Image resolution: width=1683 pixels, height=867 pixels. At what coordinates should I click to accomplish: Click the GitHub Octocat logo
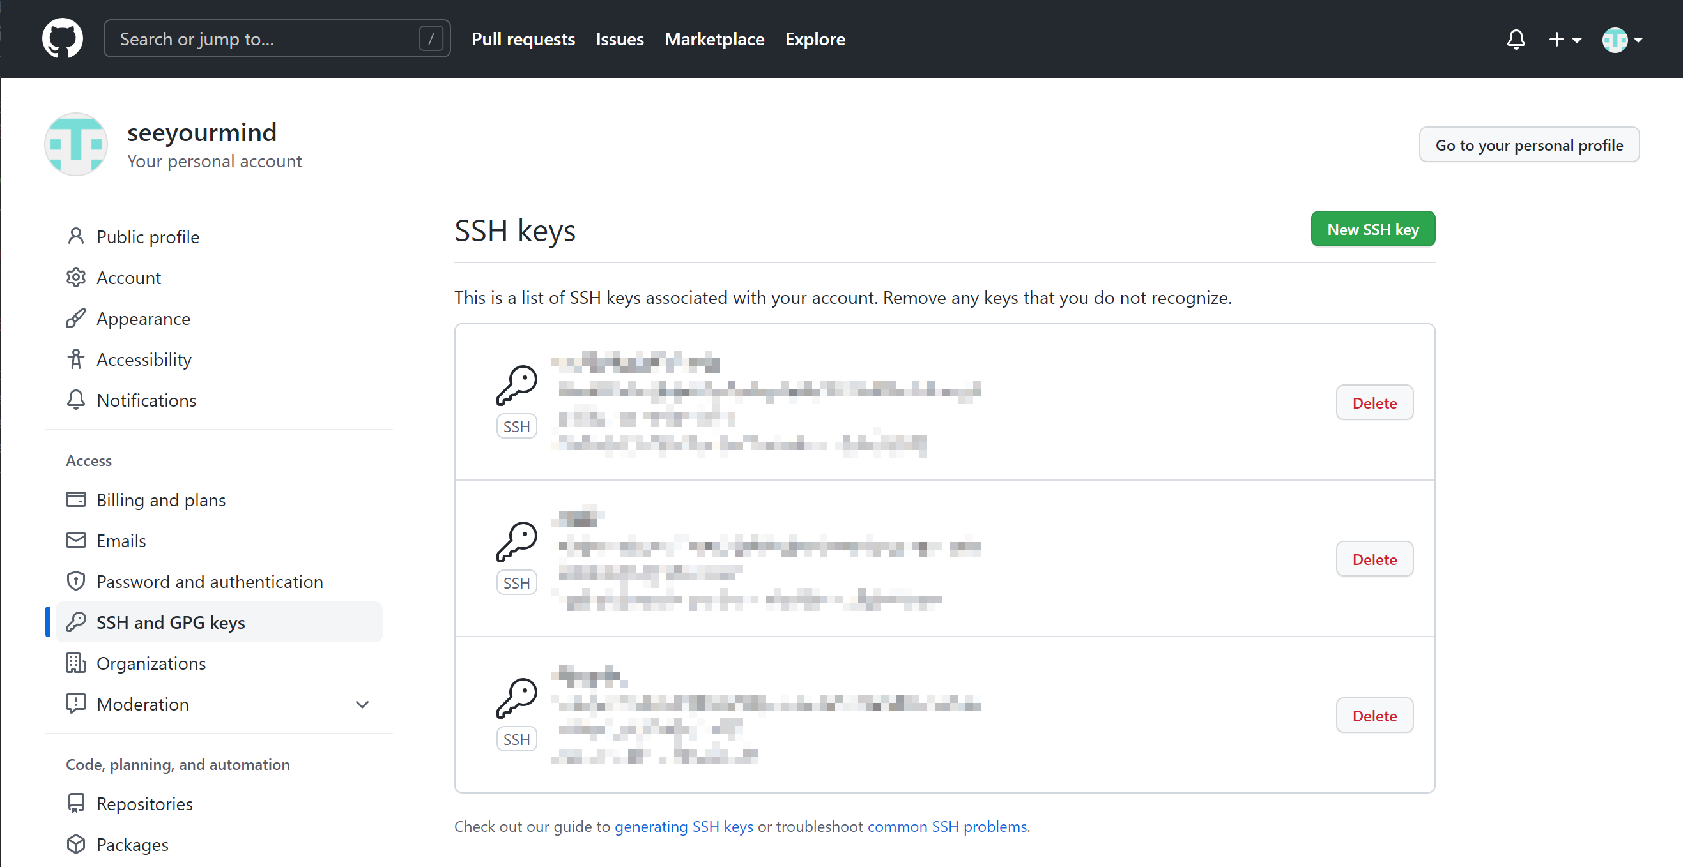pos(62,38)
